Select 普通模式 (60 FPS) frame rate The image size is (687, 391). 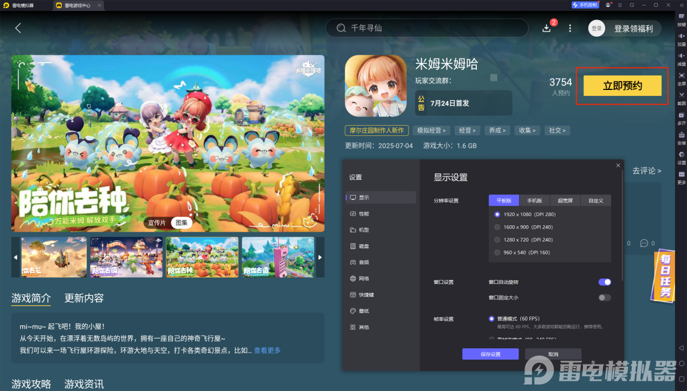pos(514,318)
